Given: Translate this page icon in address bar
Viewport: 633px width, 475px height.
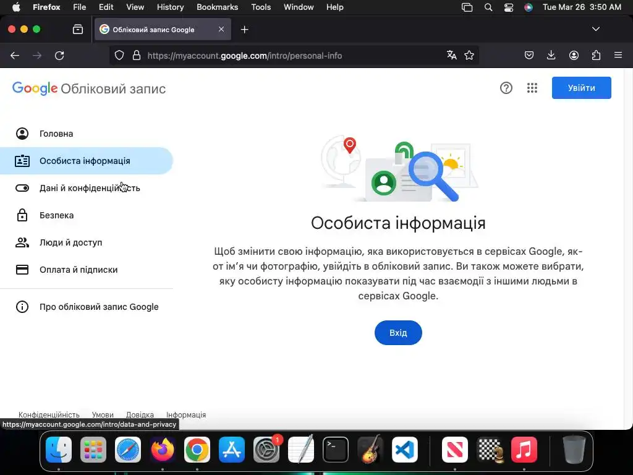Looking at the screenshot, I should click(x=451, y=55).
